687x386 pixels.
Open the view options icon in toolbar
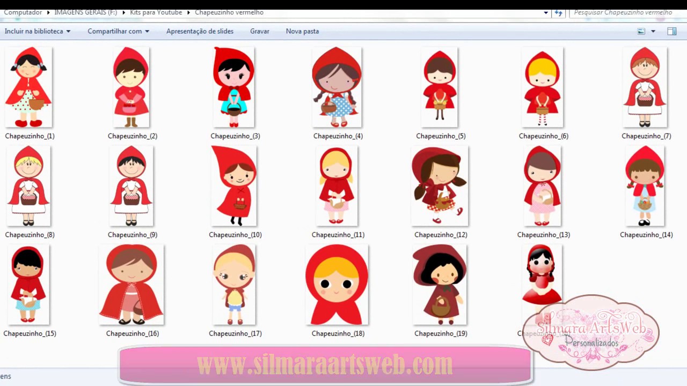coord(641,31)
